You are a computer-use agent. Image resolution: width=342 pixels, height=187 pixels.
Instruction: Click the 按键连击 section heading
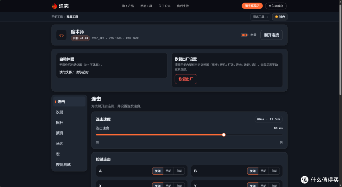(103, 159)
